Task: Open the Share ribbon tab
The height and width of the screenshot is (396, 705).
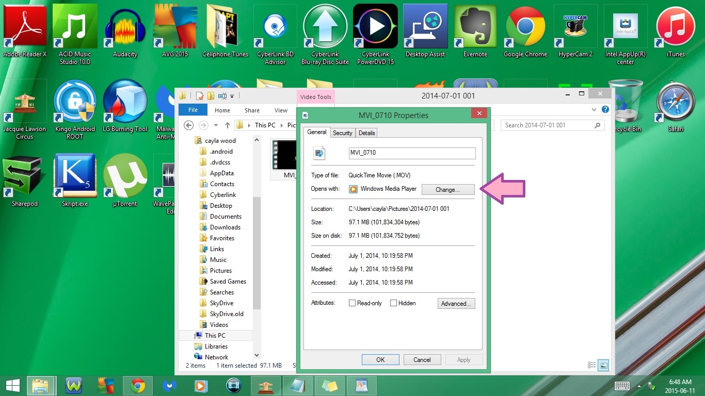Action: point(252,110)
